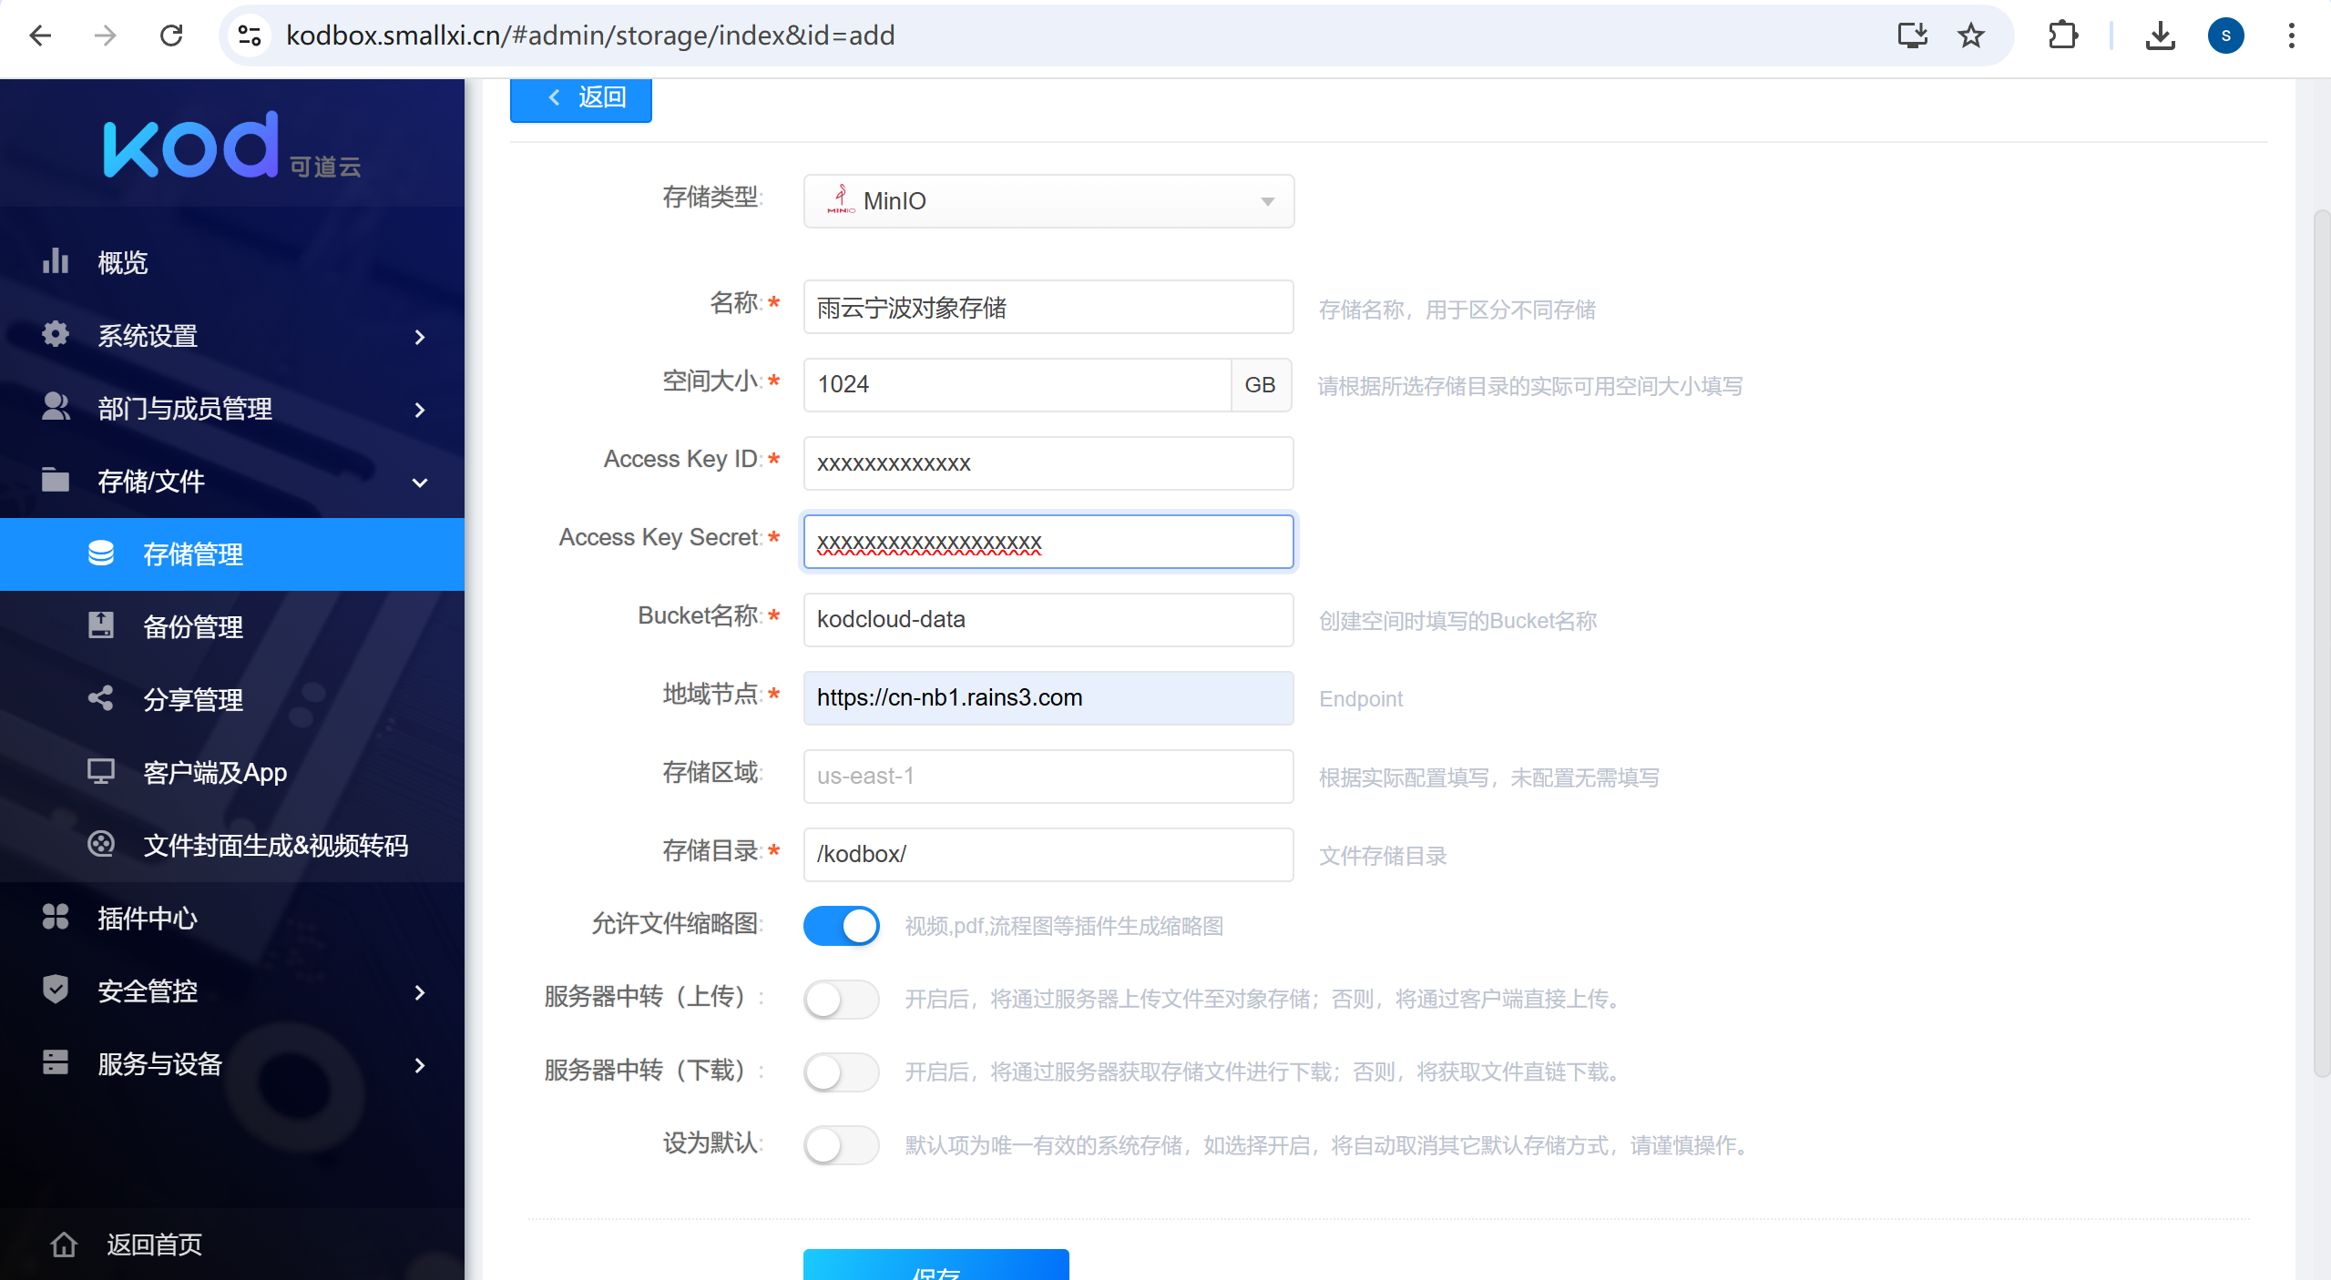Image resolution: width=2331 pixels, height=1280 pixels.
Task: Reload the current page
Action: tap(171, 36)
